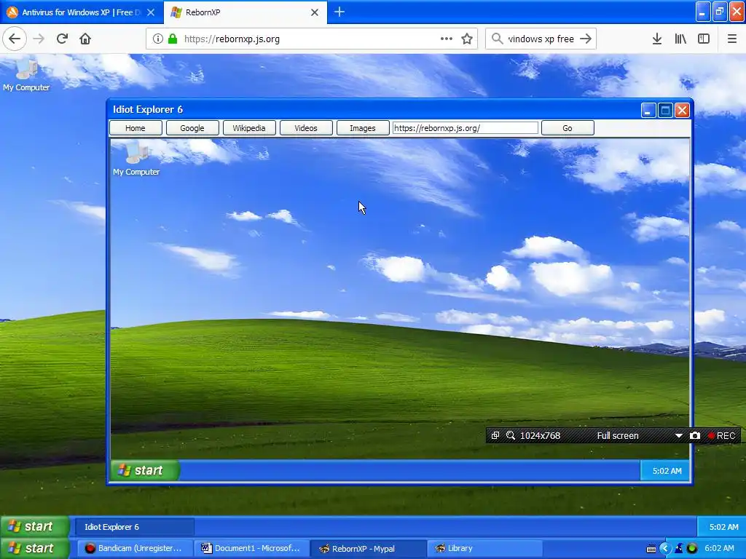Image resolution: width=746 pixels, height=559 pixels.
Task: Click the Go button in Idiot Explorer
Action: coord(568,128)
